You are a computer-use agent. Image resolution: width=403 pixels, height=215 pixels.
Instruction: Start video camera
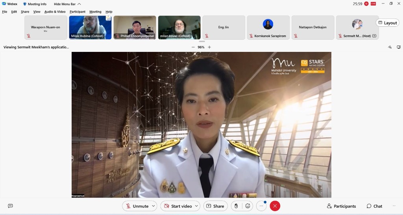click(x=178, y=206)
